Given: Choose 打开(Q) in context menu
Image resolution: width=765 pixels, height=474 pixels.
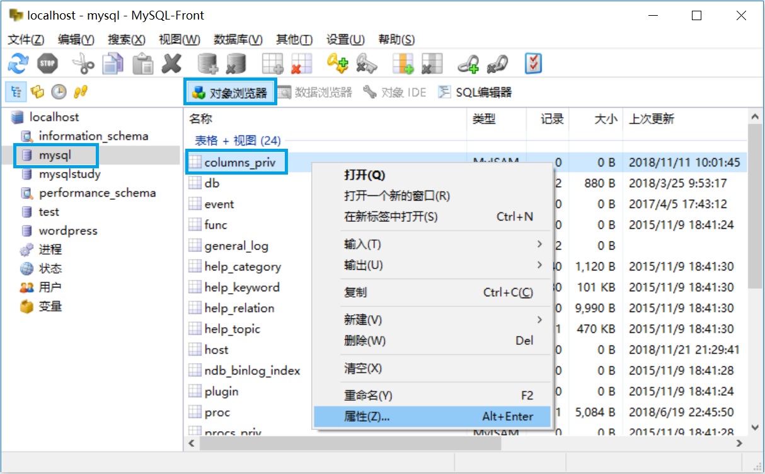Looking at the screenshot, I should coord(432,175).
